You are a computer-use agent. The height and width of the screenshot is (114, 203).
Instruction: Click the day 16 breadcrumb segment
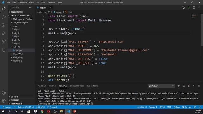point(47,12)
